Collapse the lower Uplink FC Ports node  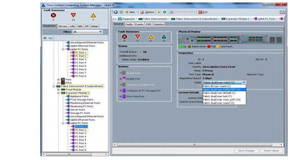pos(63,123)
